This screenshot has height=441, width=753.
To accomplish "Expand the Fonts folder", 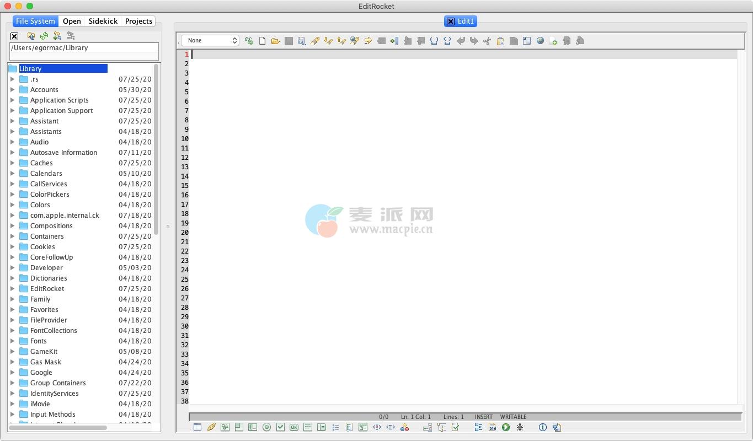I will (x=12, y=341).
